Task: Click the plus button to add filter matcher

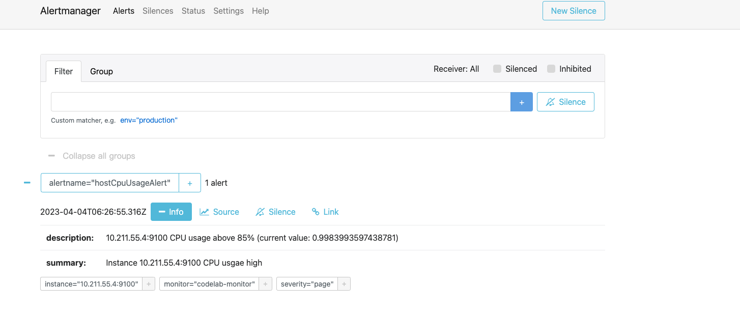Action: (521, 102)
